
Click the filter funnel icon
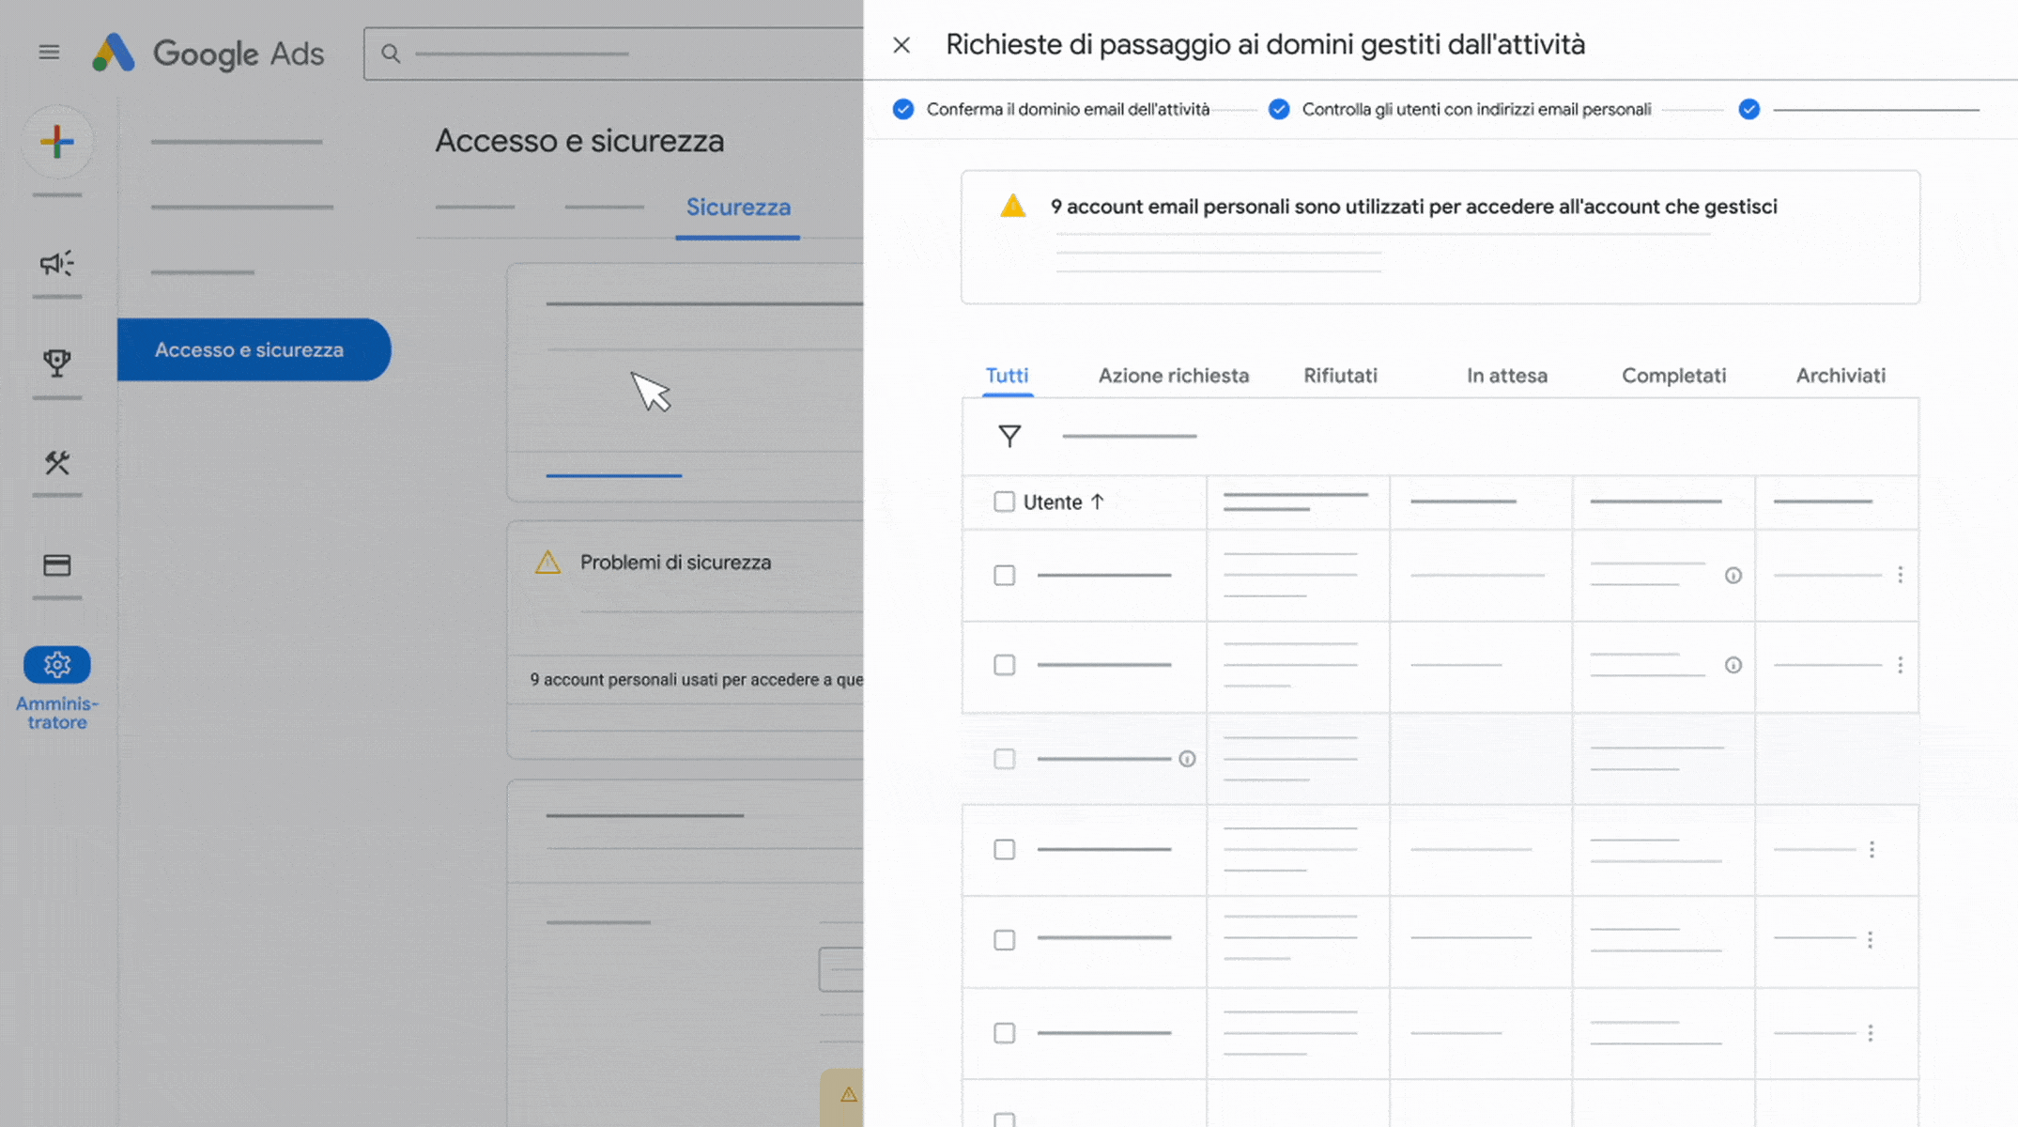click(1009, 436)
